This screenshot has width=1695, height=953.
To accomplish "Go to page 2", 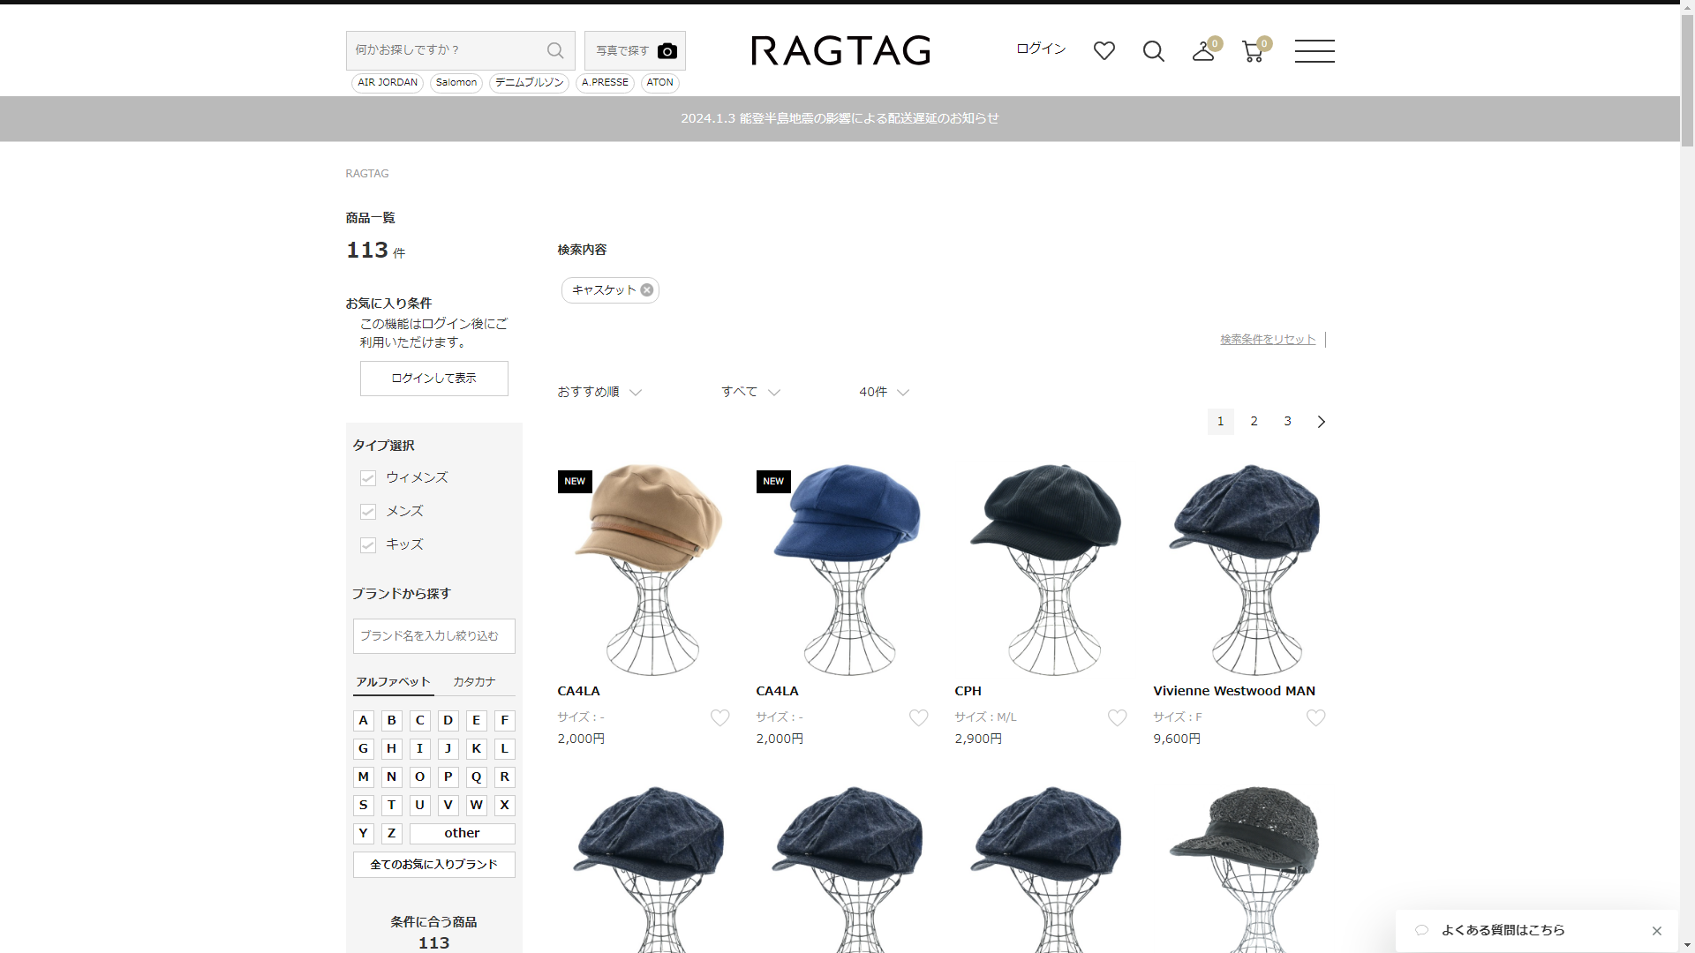I will [x=1254, y=421].
